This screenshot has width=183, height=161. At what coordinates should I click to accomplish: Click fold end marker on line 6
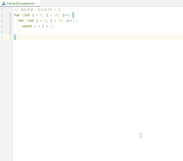(13, 37)
